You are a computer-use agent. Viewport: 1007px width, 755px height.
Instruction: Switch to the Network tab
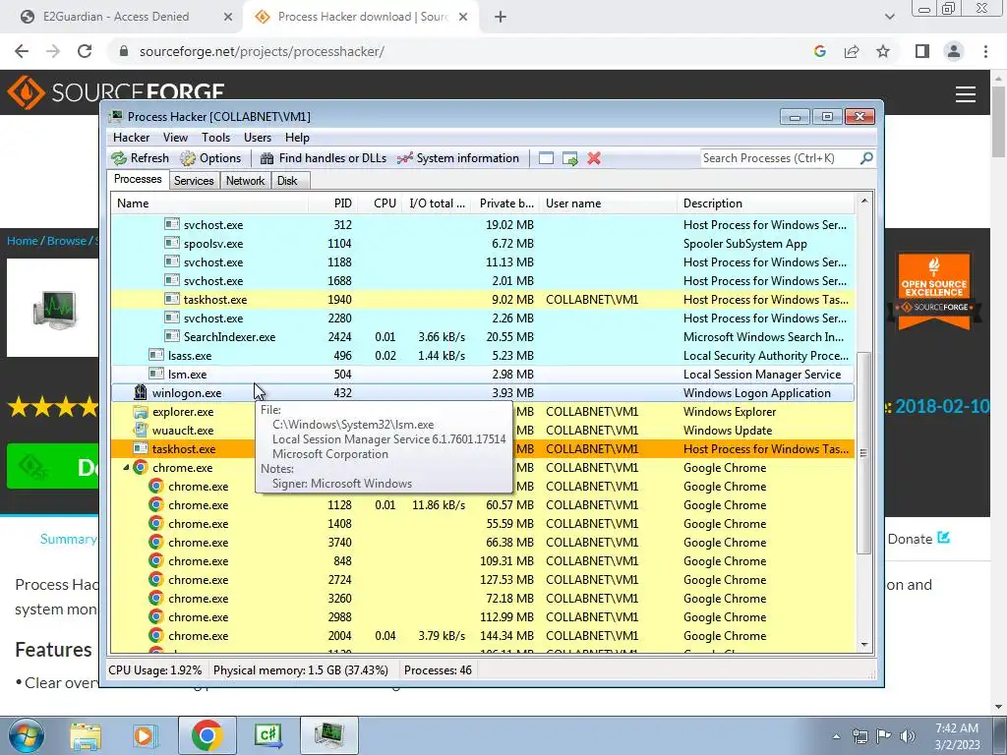[x=245, y=181]
